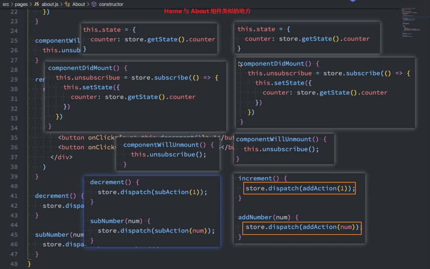Viewport: 430px width, 269px height.
Task: Click "store.dispatch(subAction(num));" code line
Action: (x=156, y=231)
